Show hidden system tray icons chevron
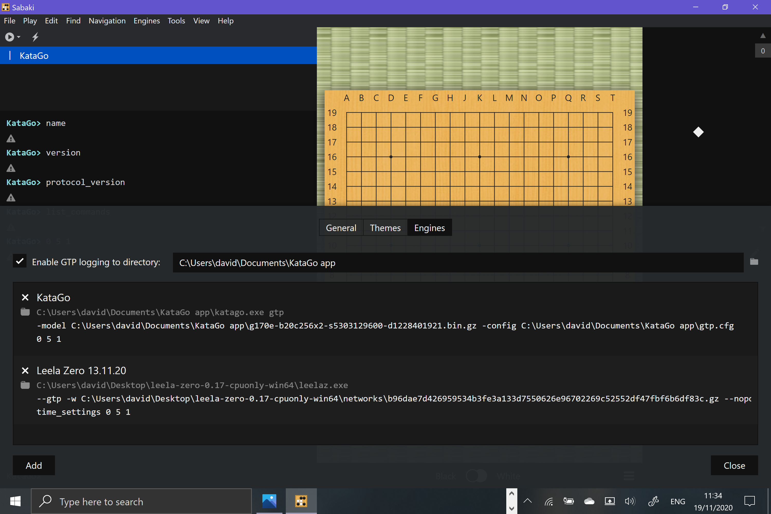This screenshot has width=771, height=514. [x=527, y=501]
